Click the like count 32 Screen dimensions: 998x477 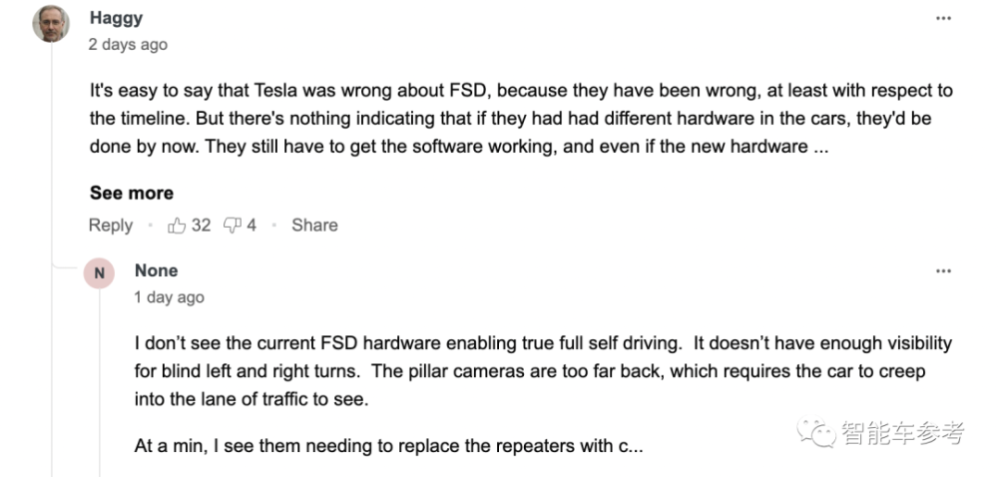click(202, 226)
